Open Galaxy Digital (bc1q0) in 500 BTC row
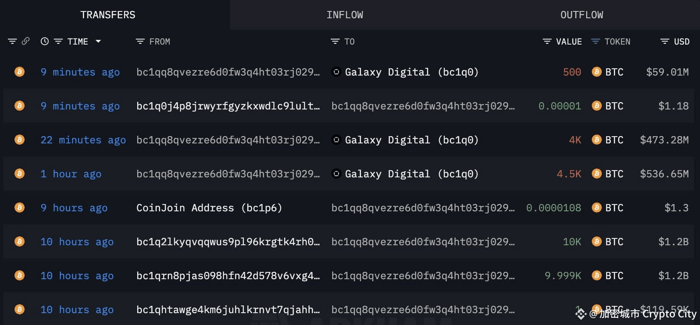 coord(412,72)
